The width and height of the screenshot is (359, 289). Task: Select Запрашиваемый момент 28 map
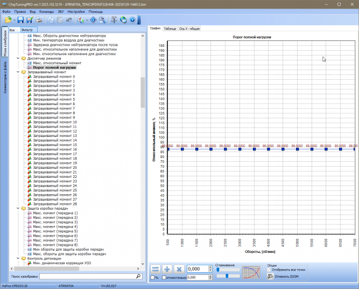(55, 204)
